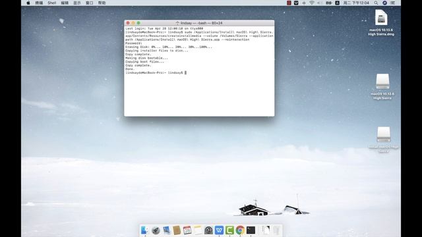Open the 帮助 menu
The width and height of the screenshot is (422, 237).
102,3
